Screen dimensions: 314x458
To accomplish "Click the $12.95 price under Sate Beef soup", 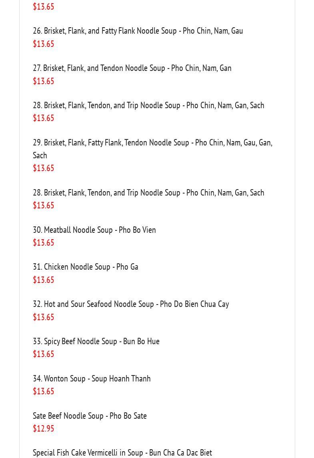I will [44, 428].
